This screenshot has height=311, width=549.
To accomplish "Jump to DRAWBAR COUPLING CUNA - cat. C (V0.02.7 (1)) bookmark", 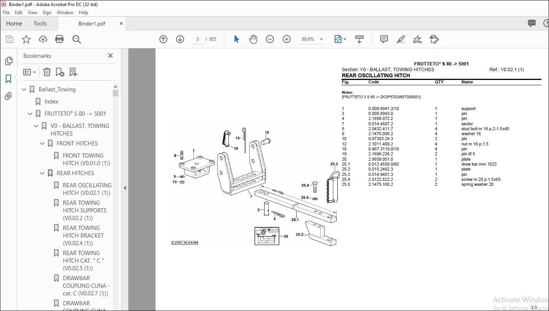I will (86, 285).
